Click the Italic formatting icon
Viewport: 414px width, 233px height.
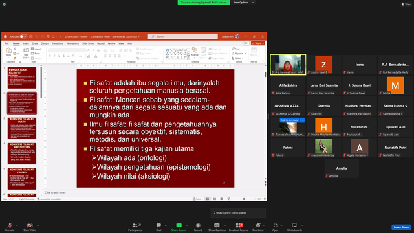click(x=54, y=56)
